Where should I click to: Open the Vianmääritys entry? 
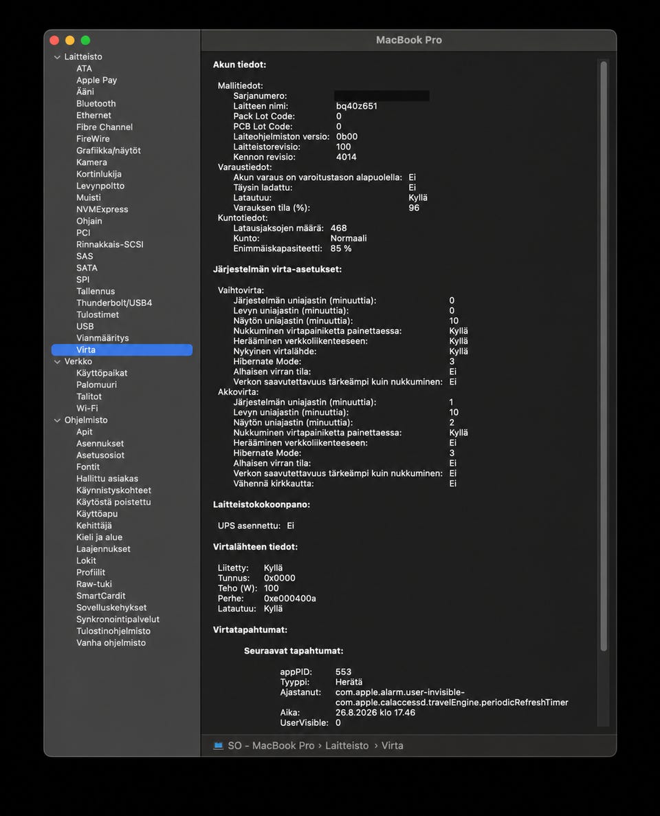click(x=102, y=339)
